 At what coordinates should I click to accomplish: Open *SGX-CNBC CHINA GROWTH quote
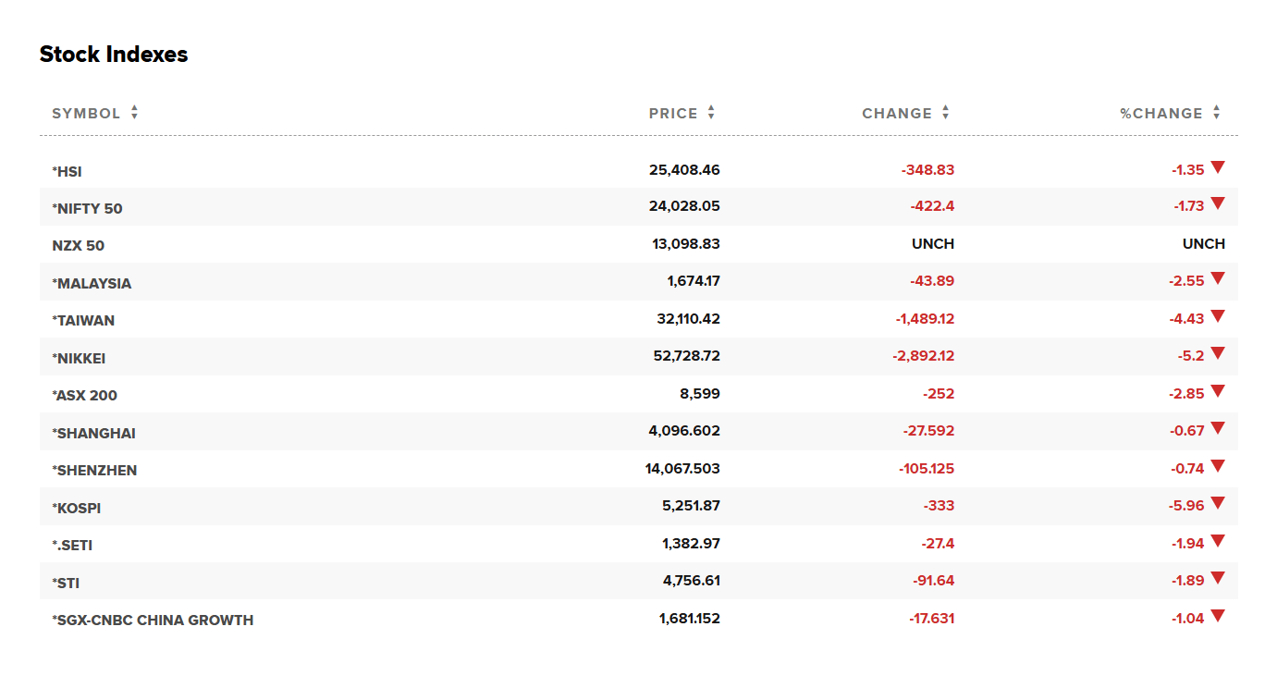(x=154, y=620)
